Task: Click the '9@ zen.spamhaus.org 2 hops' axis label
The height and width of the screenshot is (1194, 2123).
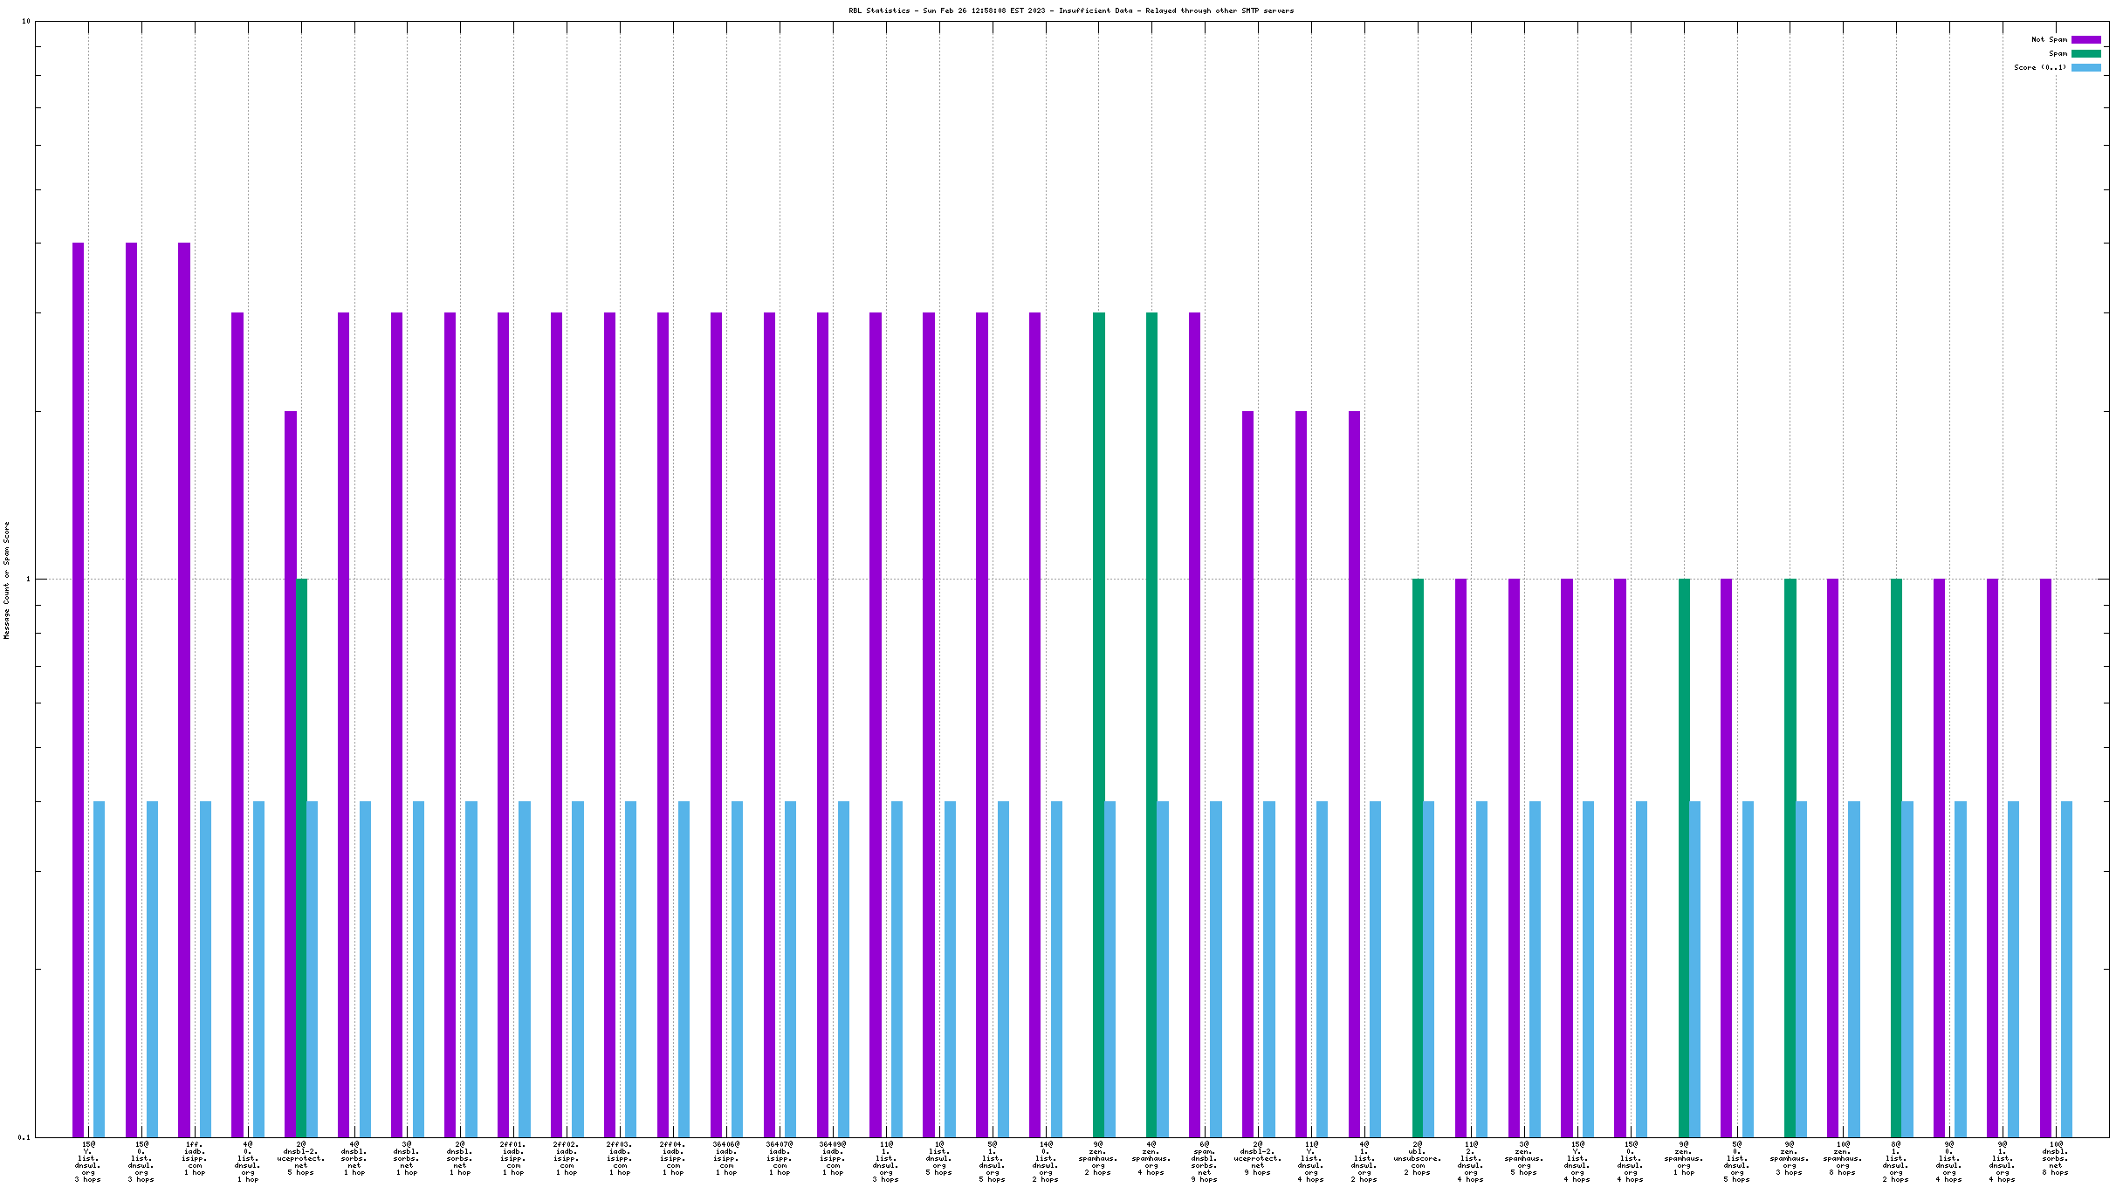Action: click(x=1098, y=1158)
